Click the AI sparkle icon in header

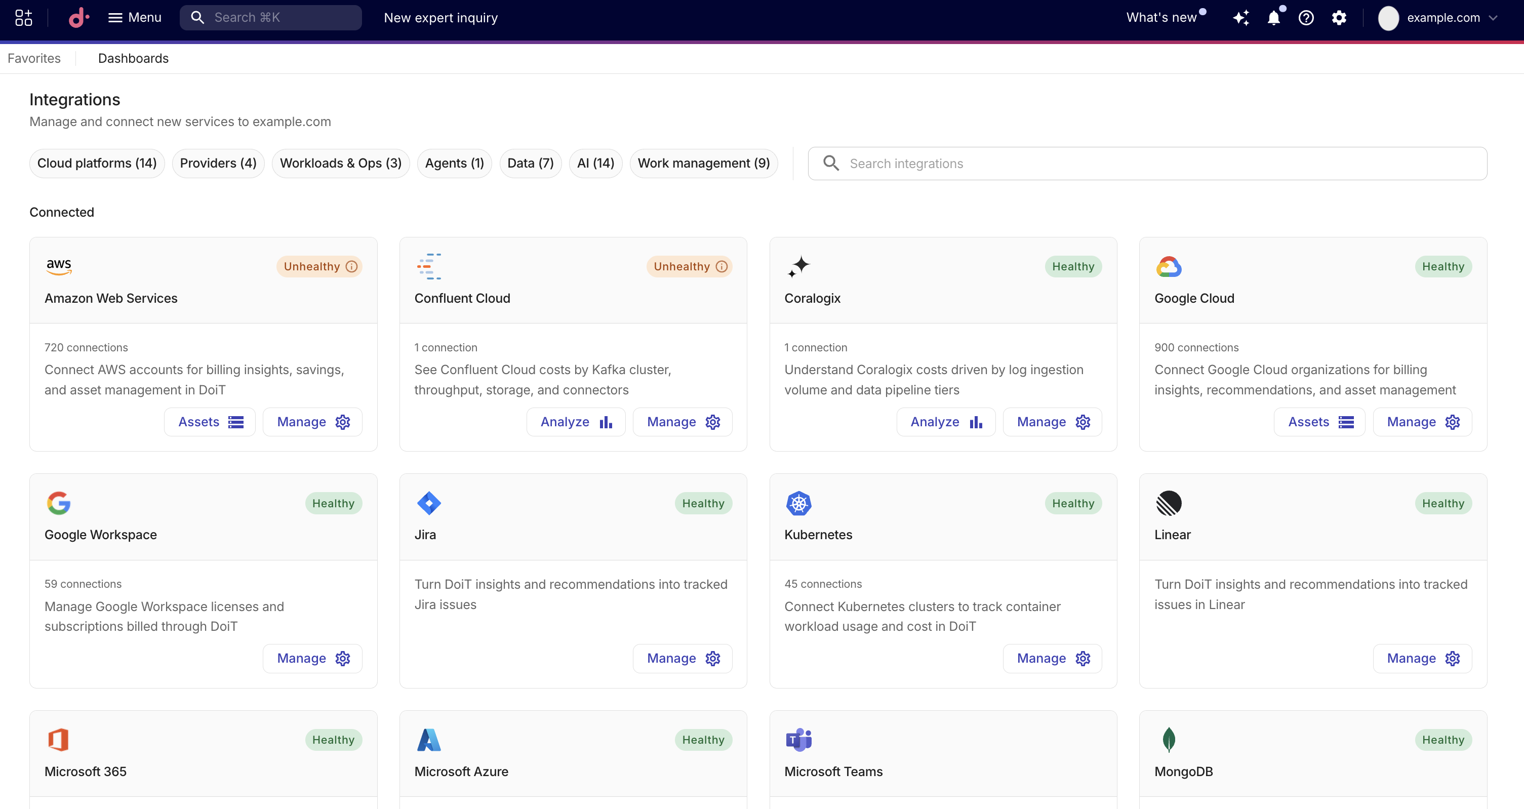(x=1241, y=18)
